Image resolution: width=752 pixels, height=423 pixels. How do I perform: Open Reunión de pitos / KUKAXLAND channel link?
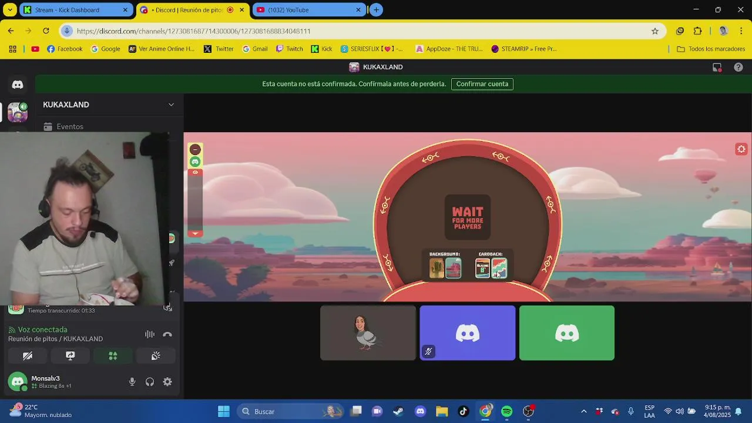point(55,339)
